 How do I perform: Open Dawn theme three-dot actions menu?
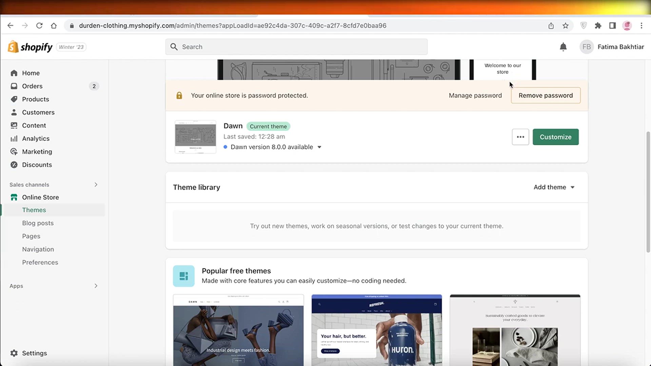520,137
